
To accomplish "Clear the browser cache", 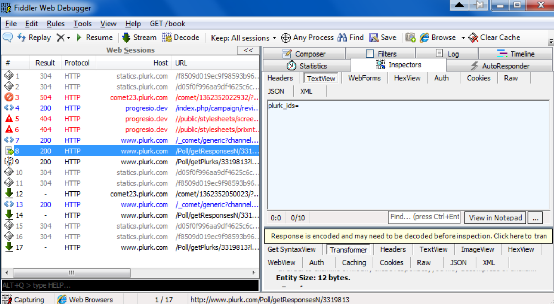I will click(x=495, y=37).
